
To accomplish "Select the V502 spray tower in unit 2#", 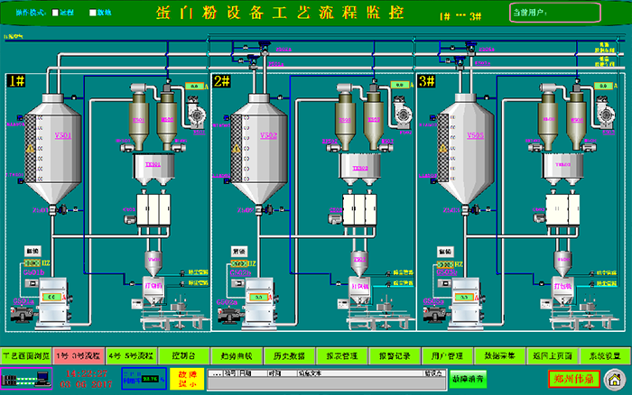I will 259,149.
